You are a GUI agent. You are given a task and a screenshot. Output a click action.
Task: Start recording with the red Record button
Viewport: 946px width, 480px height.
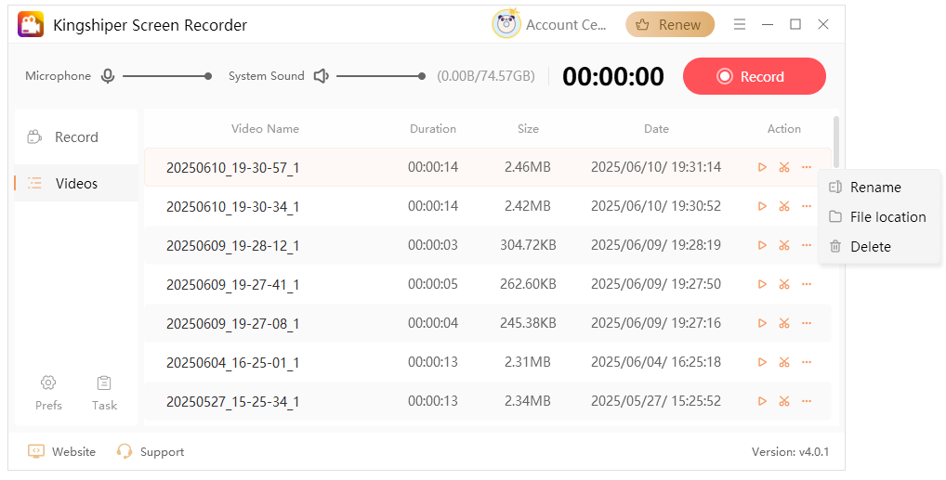755,76
